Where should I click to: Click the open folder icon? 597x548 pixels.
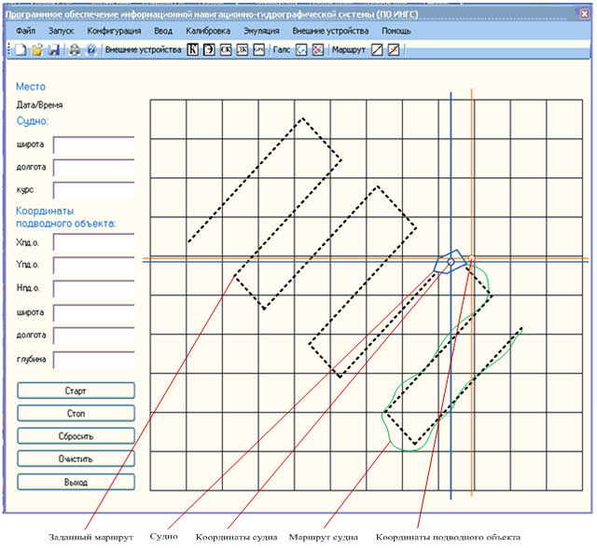(37, 49)
